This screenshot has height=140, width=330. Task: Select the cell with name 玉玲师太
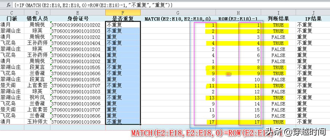[37, 122]
